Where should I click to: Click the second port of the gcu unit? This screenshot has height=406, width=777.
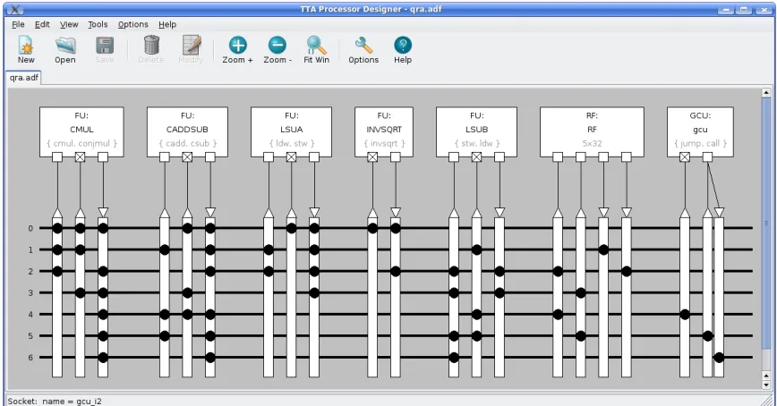pyautogui.click(x=707, y=157)
